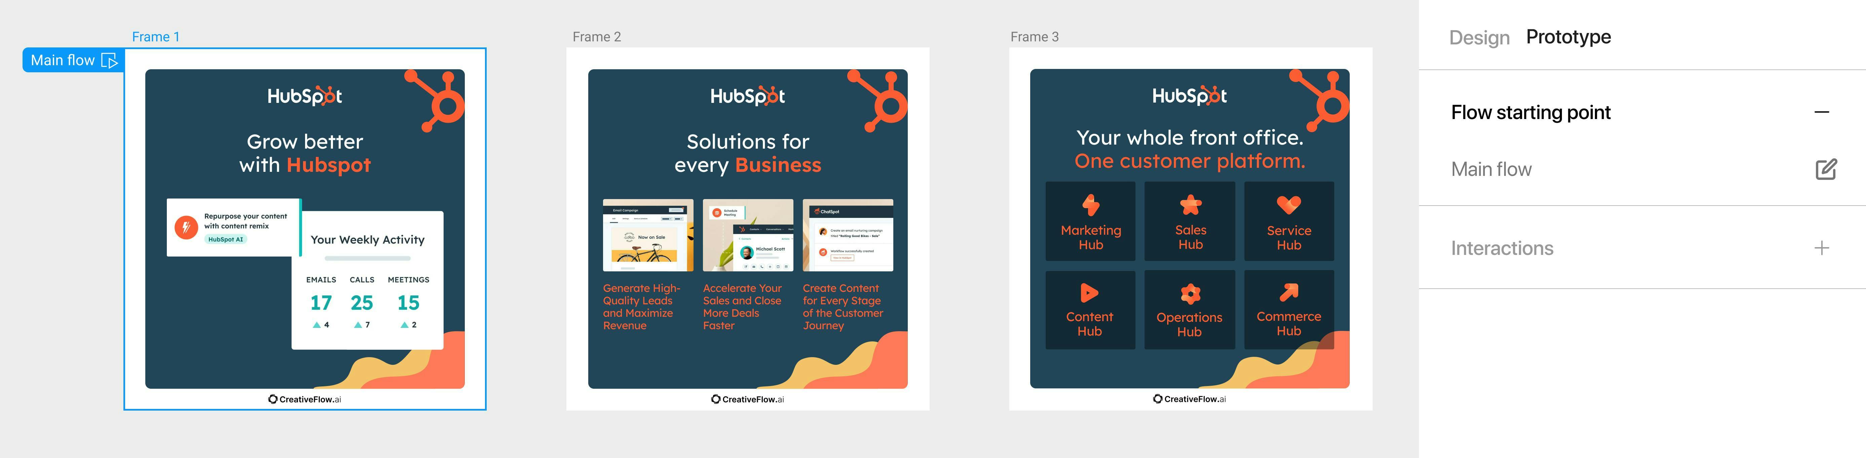Switch to the Design tab
The width and height of the screenshot is (1866, 458).
click(1479, 38)
